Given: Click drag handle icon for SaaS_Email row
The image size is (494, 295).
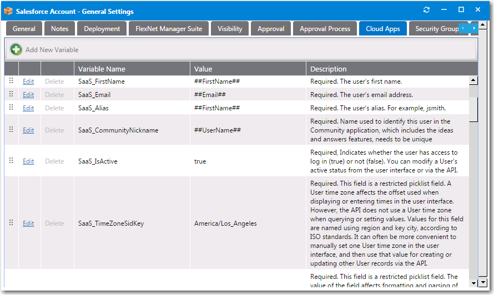Looking at the screenshot, I should pyautogui.click(x=11, y=94).
